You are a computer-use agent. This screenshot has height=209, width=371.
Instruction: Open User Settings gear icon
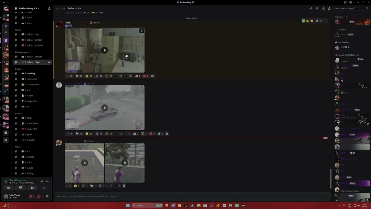47,197
